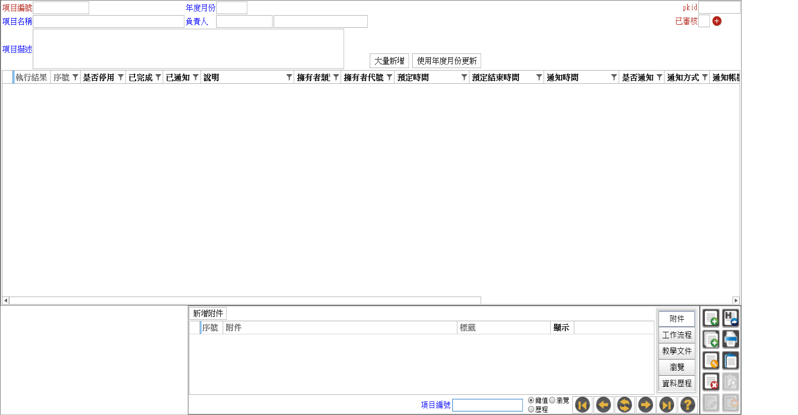Go to the previous record arrow

[x=604, y=404]
